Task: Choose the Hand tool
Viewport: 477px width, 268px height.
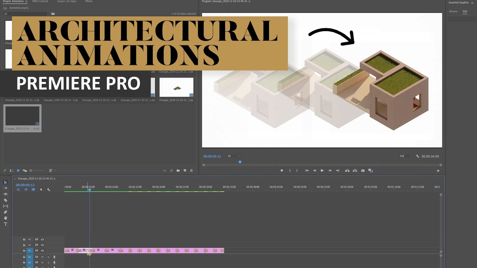Action: [x=5, y=217]
